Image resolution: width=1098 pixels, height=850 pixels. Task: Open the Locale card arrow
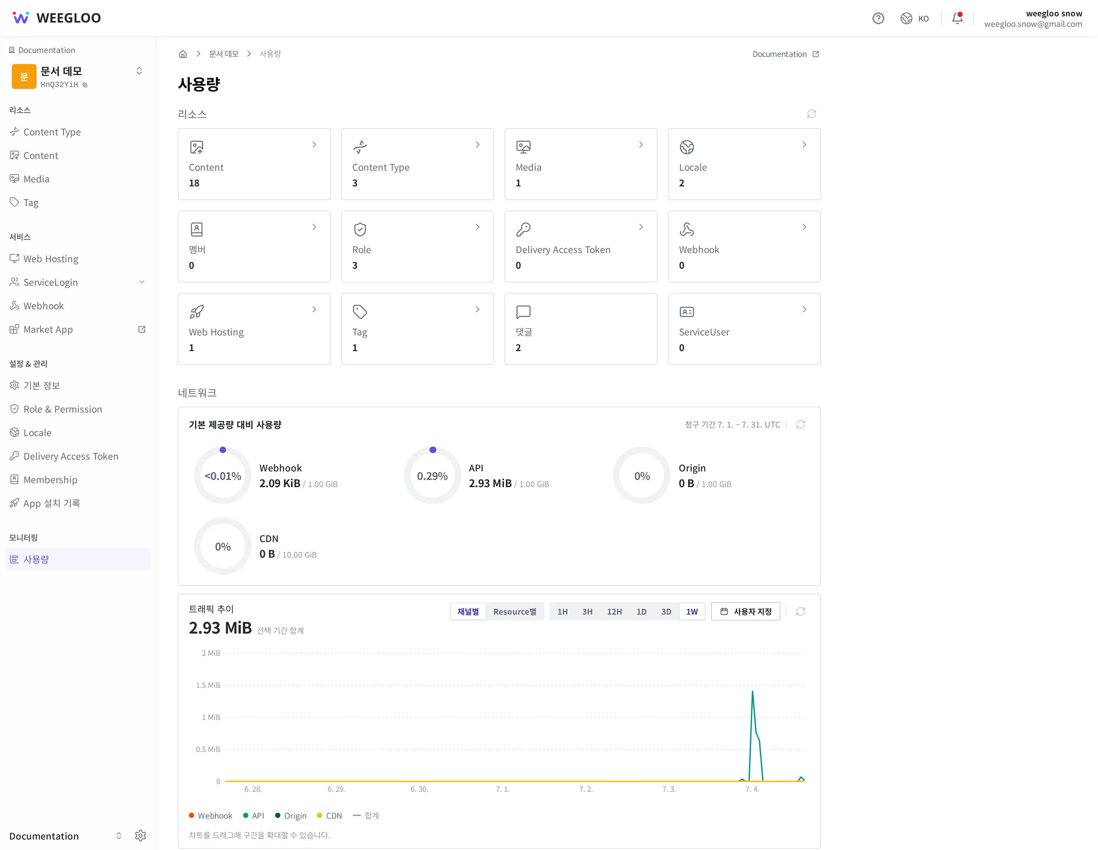pyautogui.click(x=805, y=145)
